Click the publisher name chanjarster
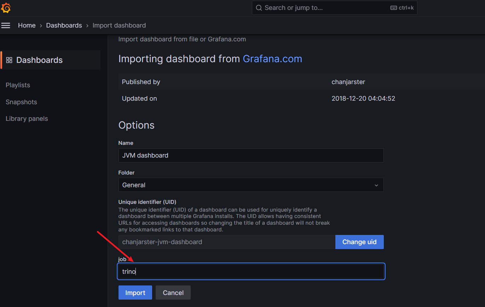This screenshot has height=307, width=485. [348, 82]
